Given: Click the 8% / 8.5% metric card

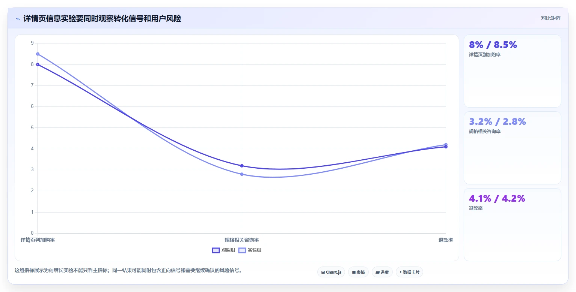Looking at the screenshot, I should 513,71.
